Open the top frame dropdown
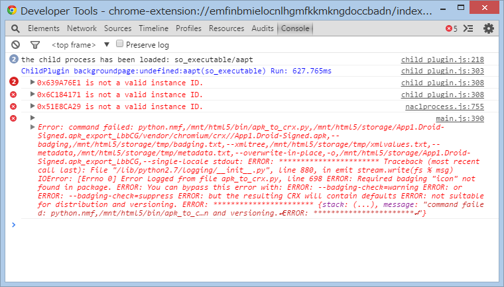Viewport: 504px width, 287px height. (x=80, y=45)
